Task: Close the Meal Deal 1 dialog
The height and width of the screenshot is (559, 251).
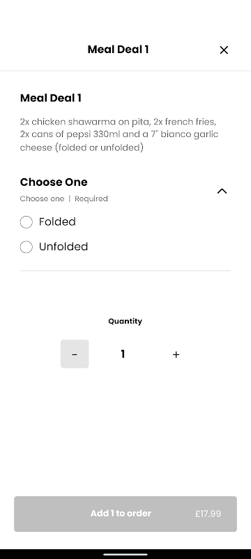Action: tap(224, 50)
